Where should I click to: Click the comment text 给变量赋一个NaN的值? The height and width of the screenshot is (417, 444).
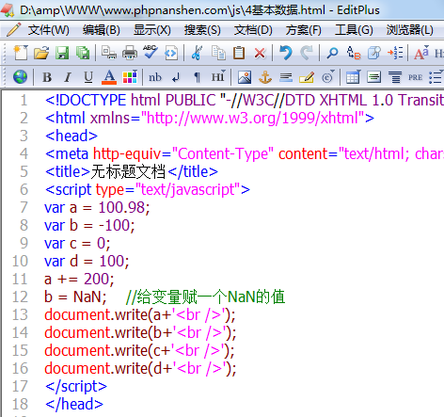[x=211, y=297]
